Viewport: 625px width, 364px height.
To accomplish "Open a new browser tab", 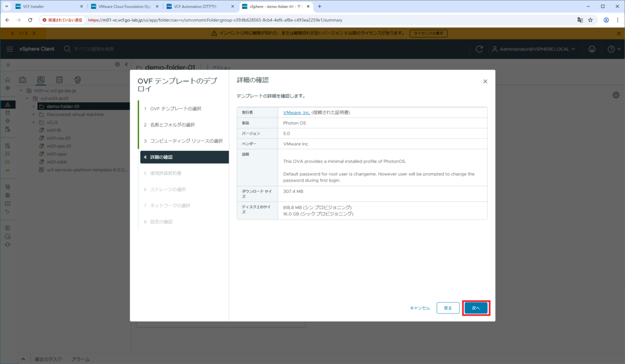I will coord(319,6).
